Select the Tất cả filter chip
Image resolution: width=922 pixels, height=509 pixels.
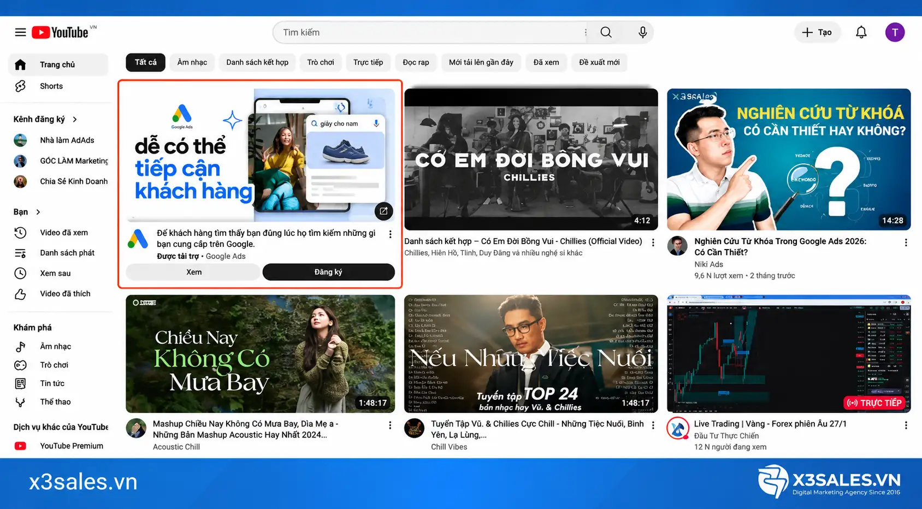[146, 62]
